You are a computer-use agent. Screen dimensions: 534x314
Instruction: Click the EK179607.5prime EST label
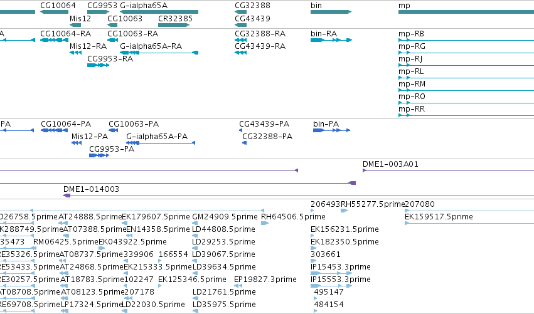tap(156, 217)
